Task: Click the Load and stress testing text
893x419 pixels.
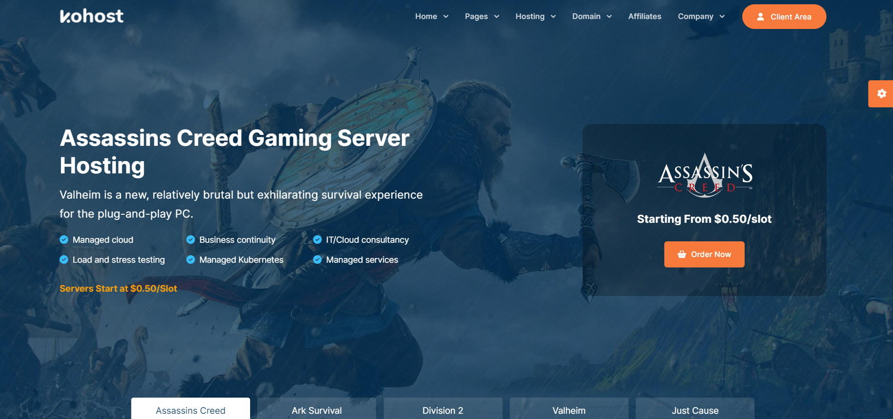Action: [119, 260]
